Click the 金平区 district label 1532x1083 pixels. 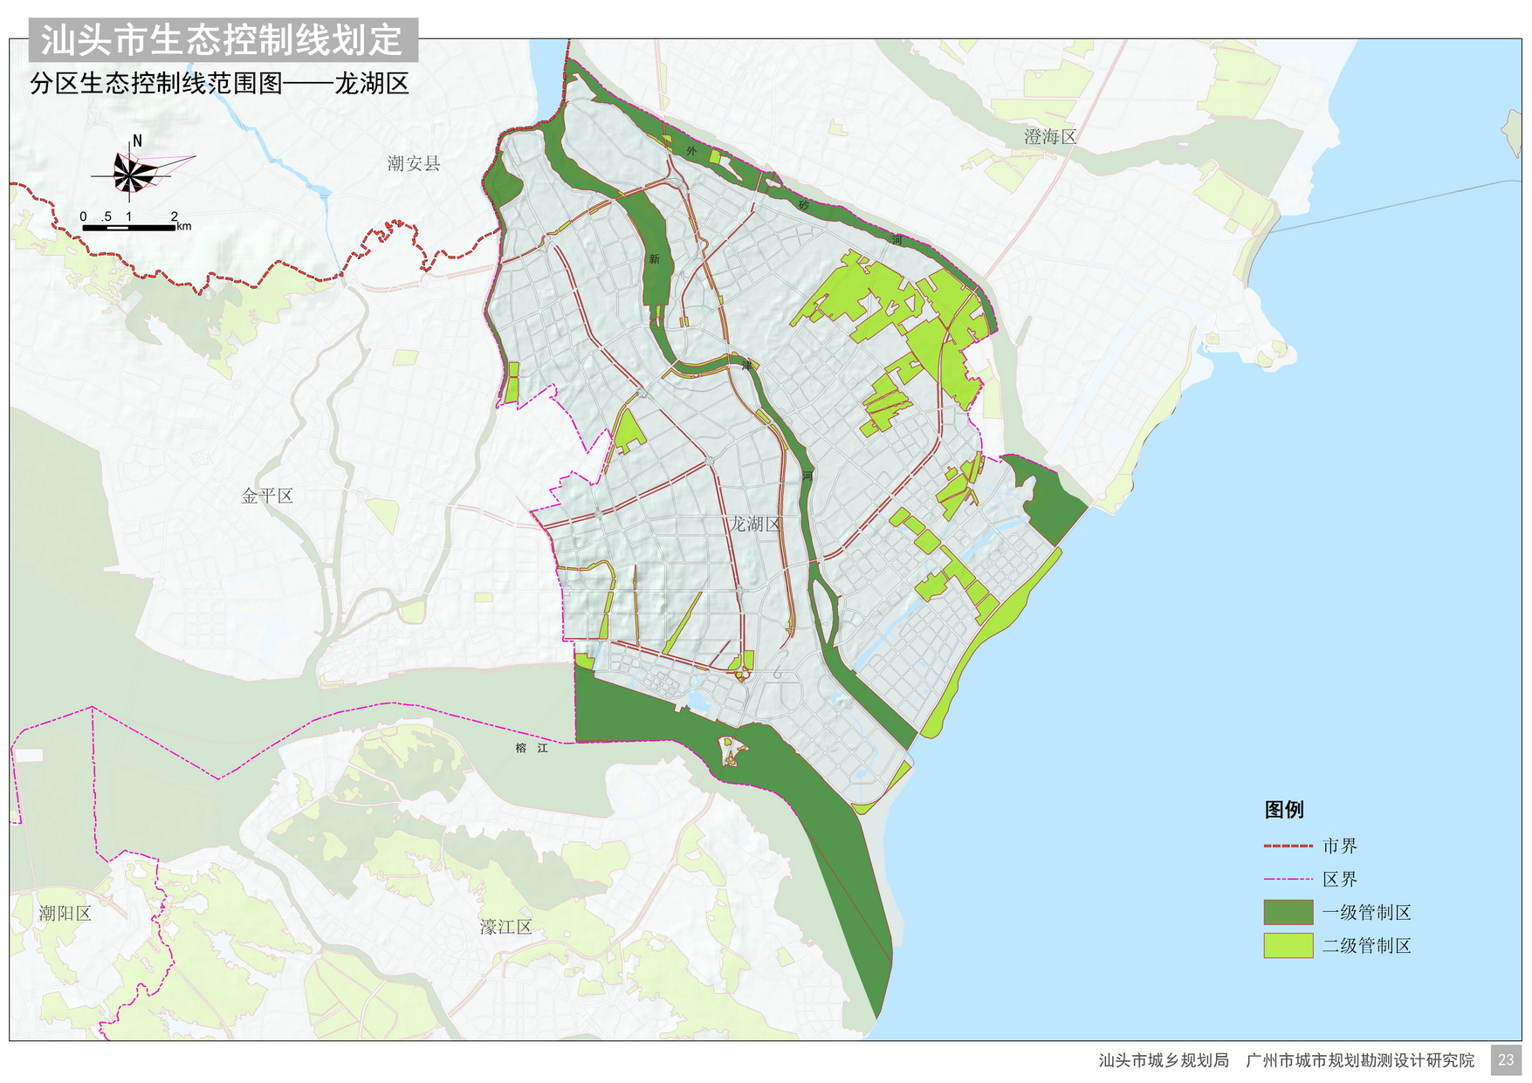[x=267, y=496]
